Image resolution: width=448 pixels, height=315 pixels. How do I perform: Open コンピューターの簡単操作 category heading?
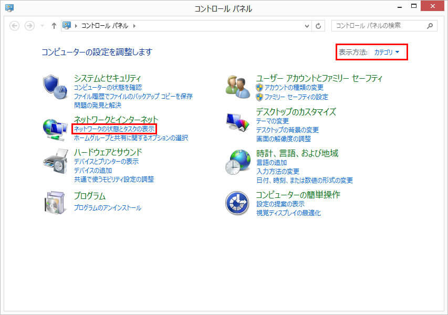click(x=298, y=194)
